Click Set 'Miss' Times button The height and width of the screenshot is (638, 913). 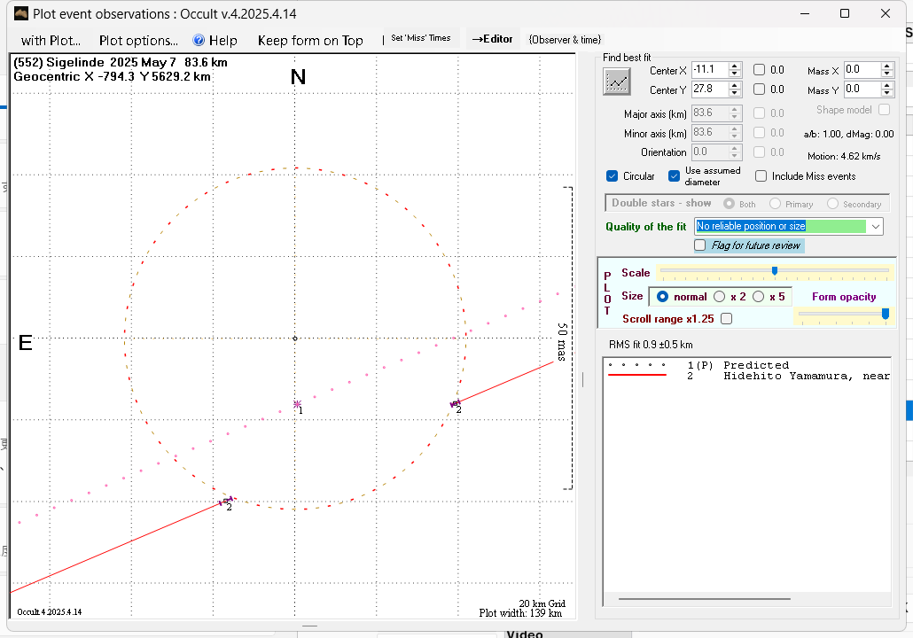[x=420, y=39]
